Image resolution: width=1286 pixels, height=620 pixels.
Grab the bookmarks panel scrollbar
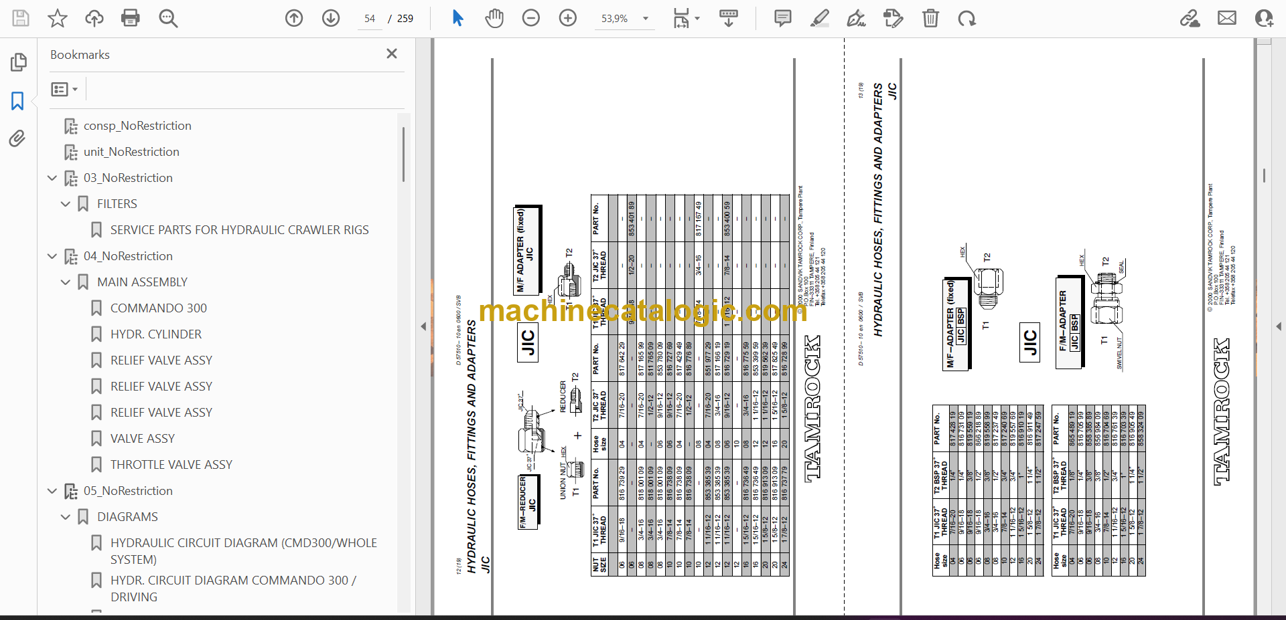(x=403, y=154)
